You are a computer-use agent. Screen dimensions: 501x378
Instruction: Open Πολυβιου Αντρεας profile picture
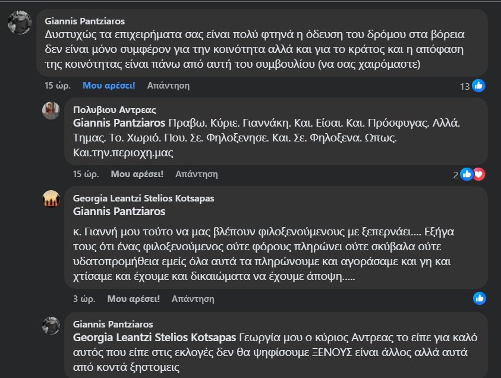tap(51, 111)
